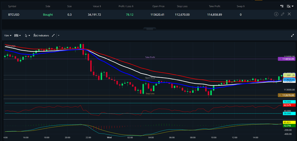Select the purple 114858.89 take profit price tag

pos(287,59)
